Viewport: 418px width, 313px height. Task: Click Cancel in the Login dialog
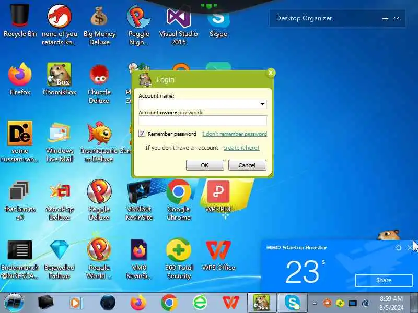(x=247, y=165)
